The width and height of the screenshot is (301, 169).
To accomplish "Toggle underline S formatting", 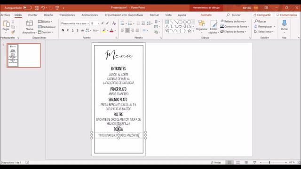I will (72, 30).
